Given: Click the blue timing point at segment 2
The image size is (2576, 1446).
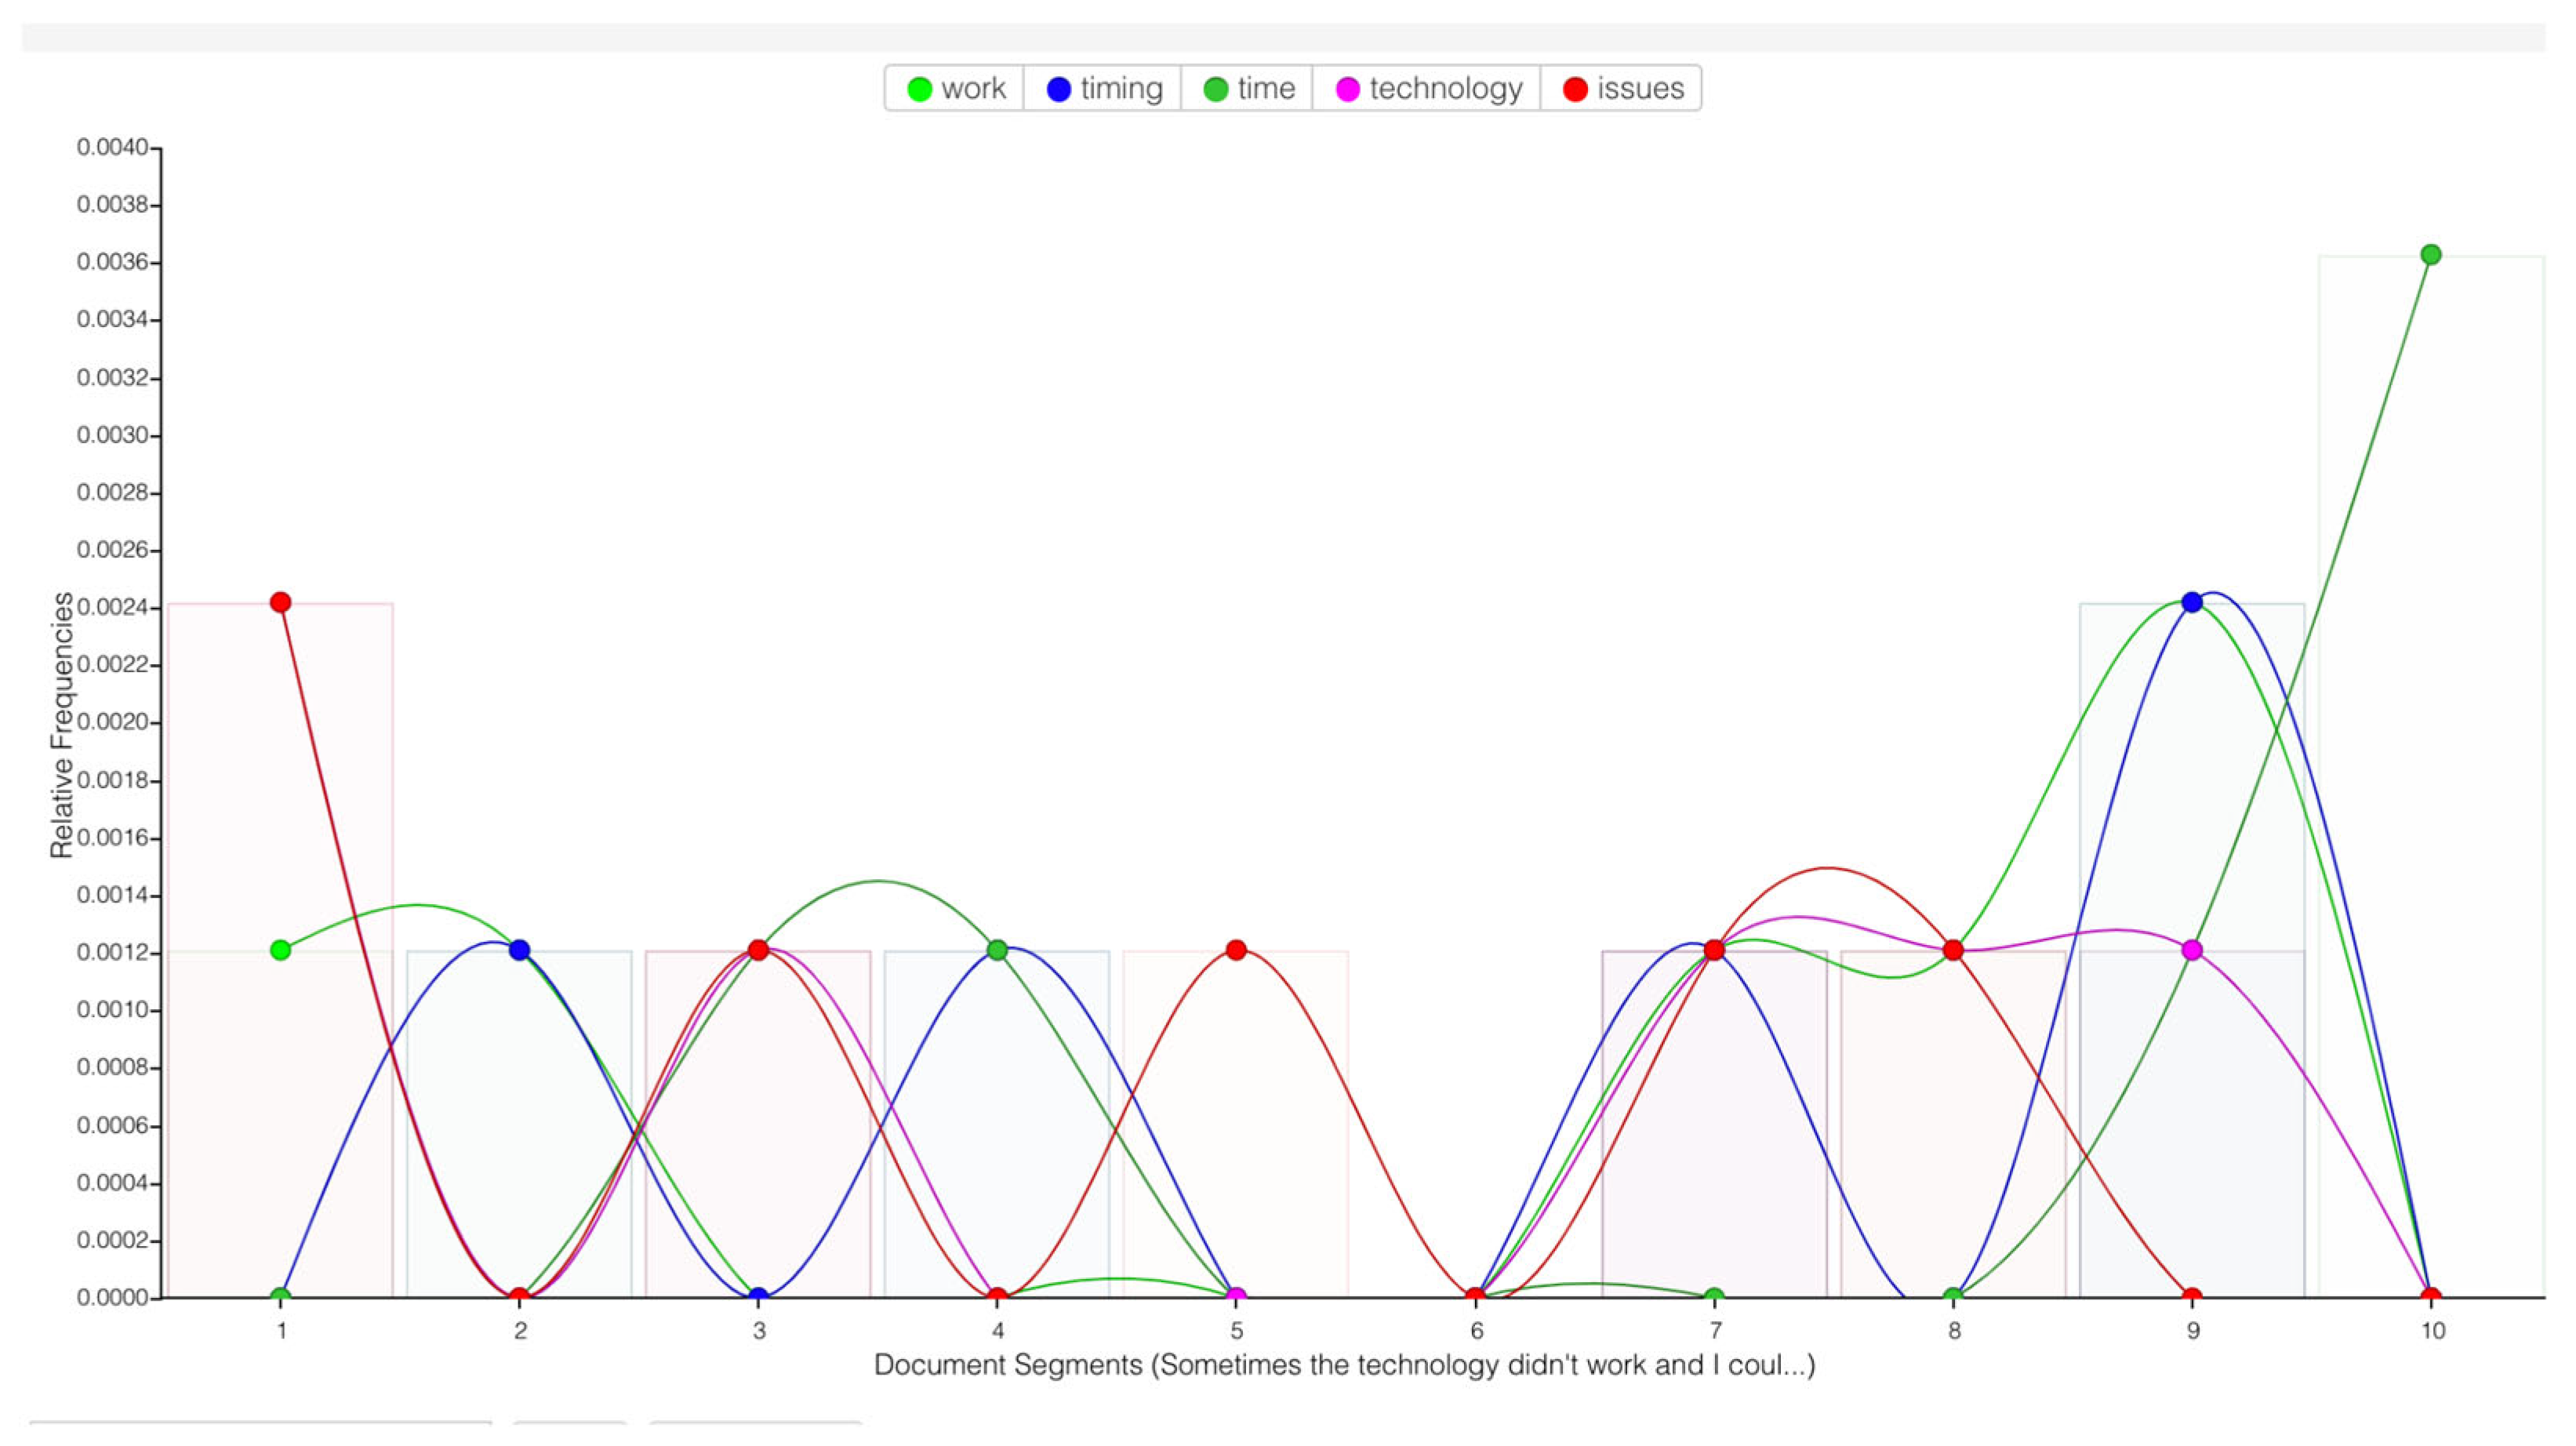Looking at the screenshot, I should pyautogui.click(x=520, y=949).
